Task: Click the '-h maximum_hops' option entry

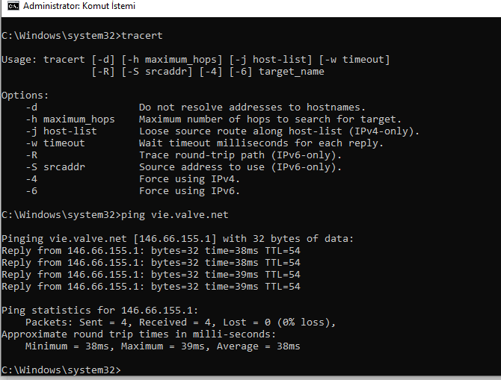Action: pos(70,119)
